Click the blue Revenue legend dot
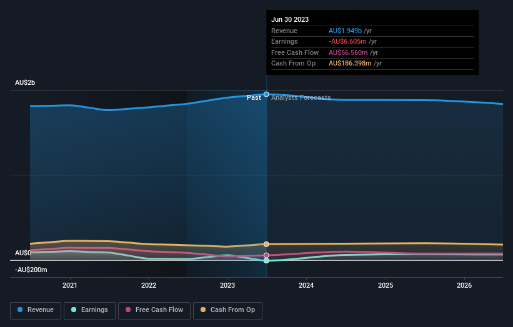The height and width of the screenshot is (327, 513). point(20,310)
